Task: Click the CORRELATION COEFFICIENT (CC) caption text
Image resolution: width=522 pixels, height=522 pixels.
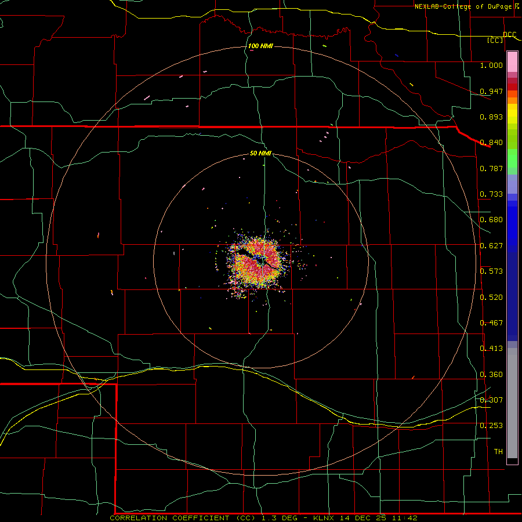Action: (183, 518)
